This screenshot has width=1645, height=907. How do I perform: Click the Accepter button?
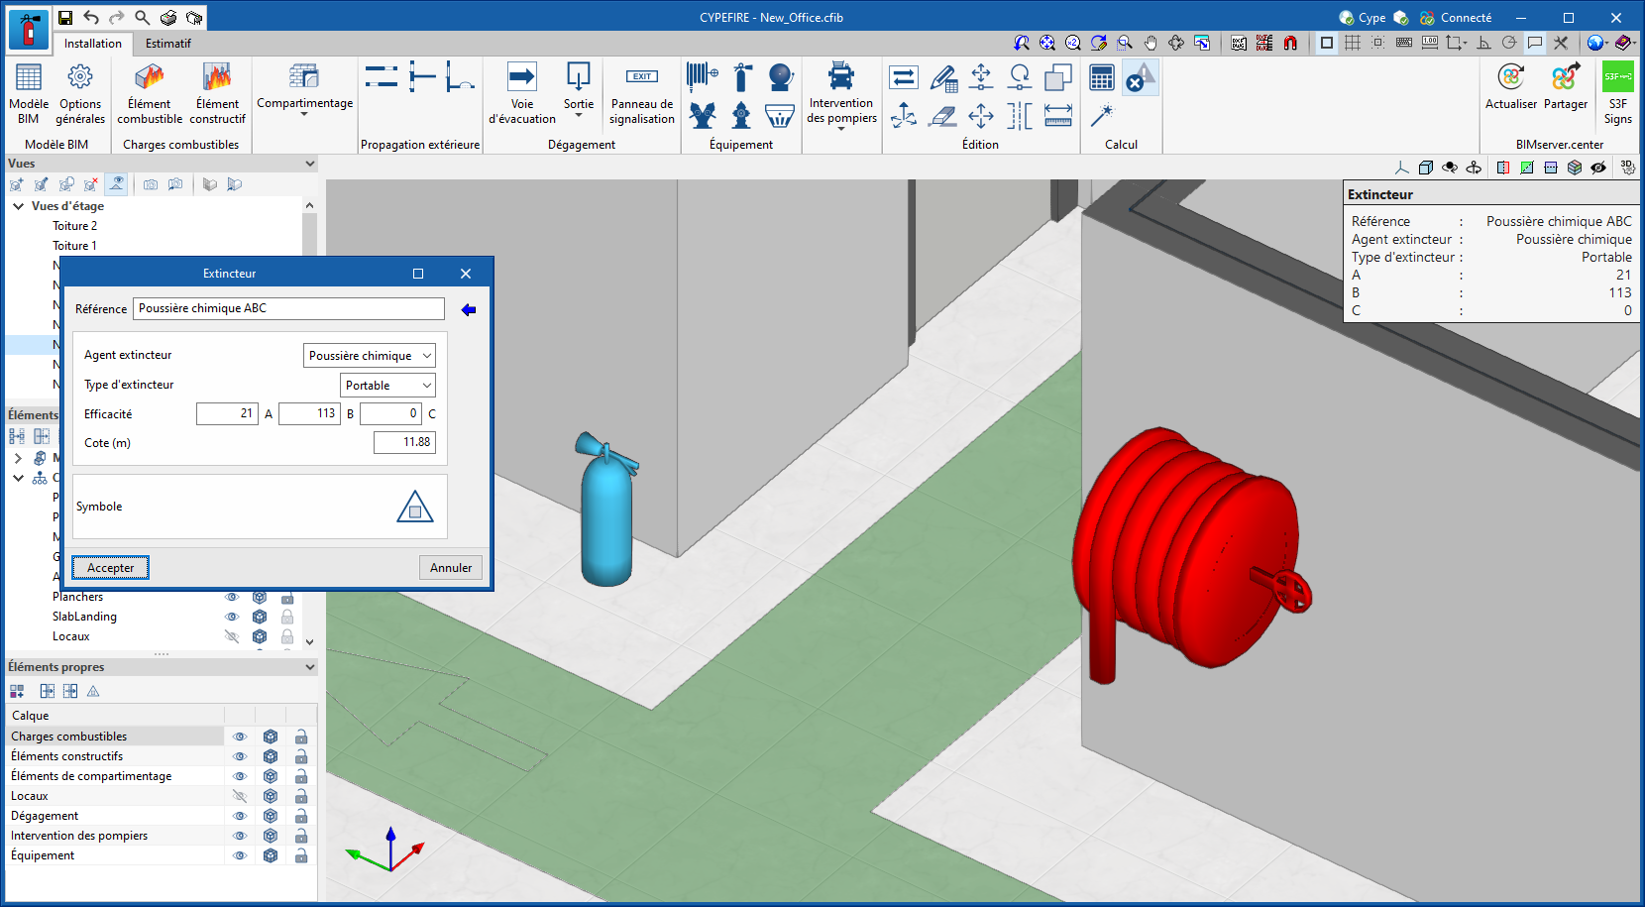[111, 568]
